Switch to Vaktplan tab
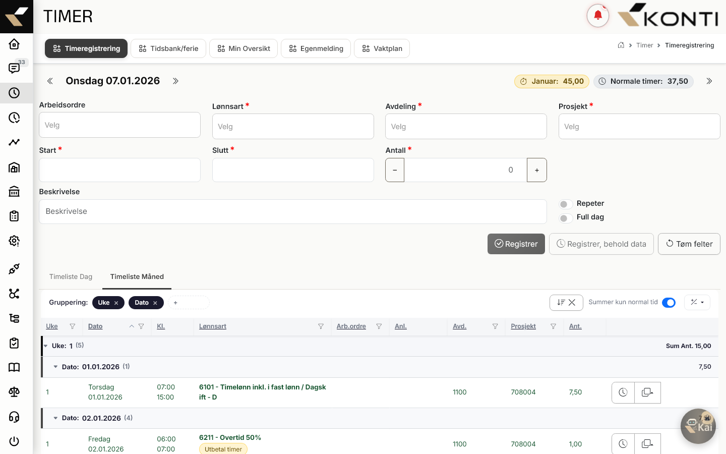 (382, 48)
